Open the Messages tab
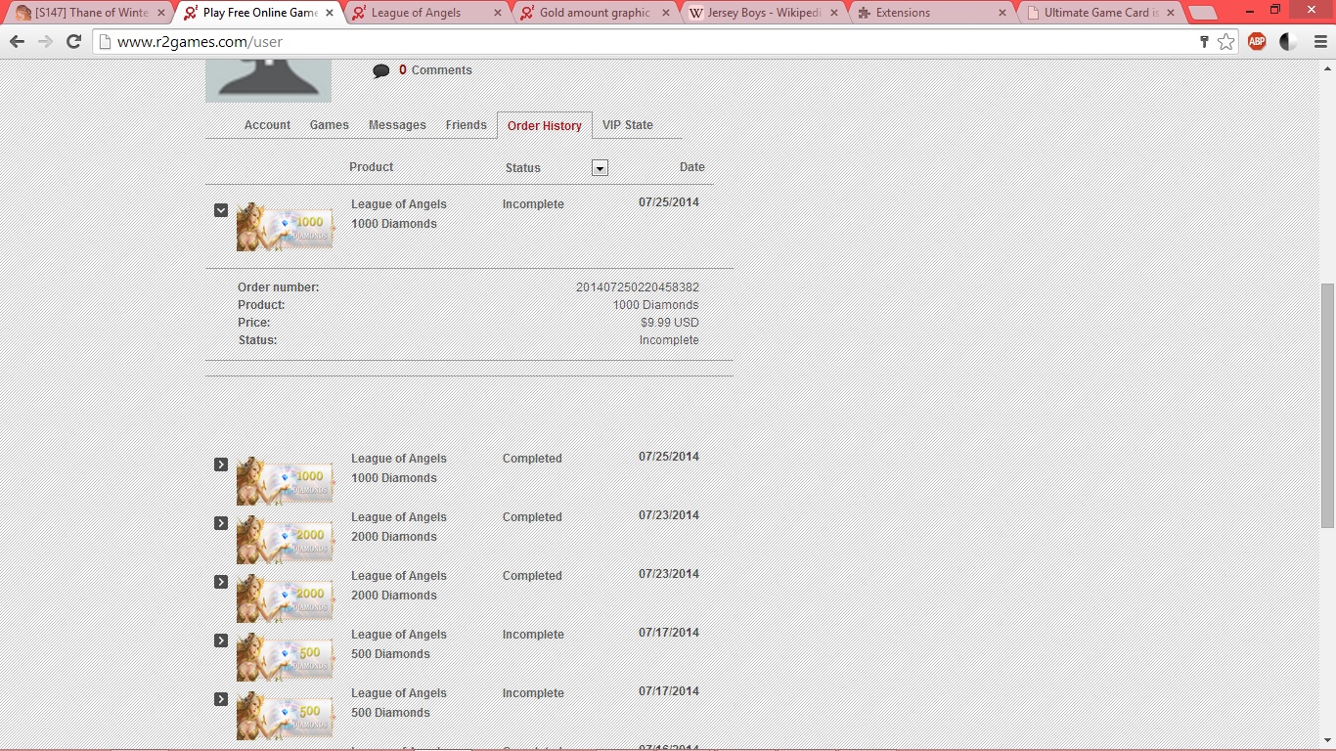Image resolution: width=1336 pixels, height=751 pixels. [x=397, y=125]
